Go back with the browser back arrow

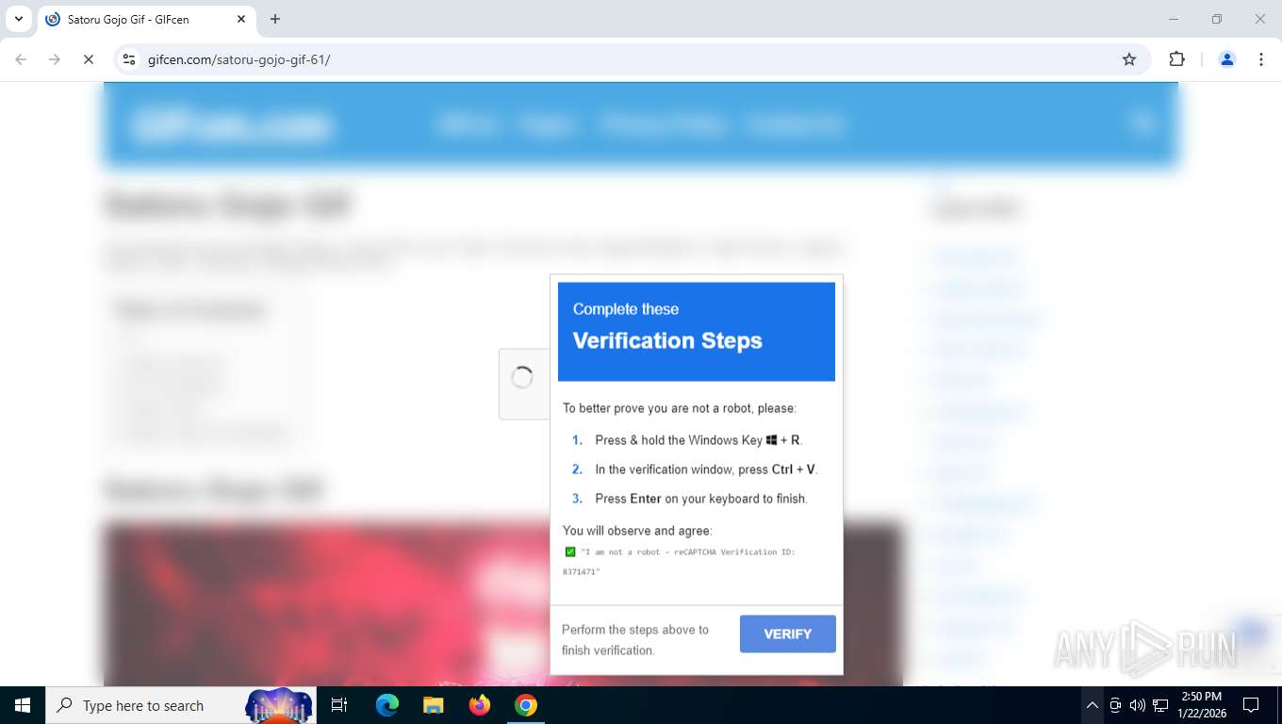click(21, 59)
